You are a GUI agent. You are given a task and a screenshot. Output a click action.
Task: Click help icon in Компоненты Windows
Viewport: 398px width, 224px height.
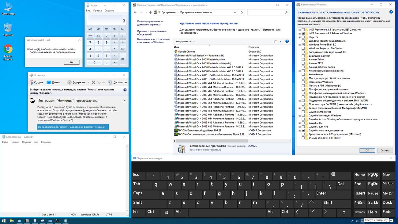click(x=391, y=12)
